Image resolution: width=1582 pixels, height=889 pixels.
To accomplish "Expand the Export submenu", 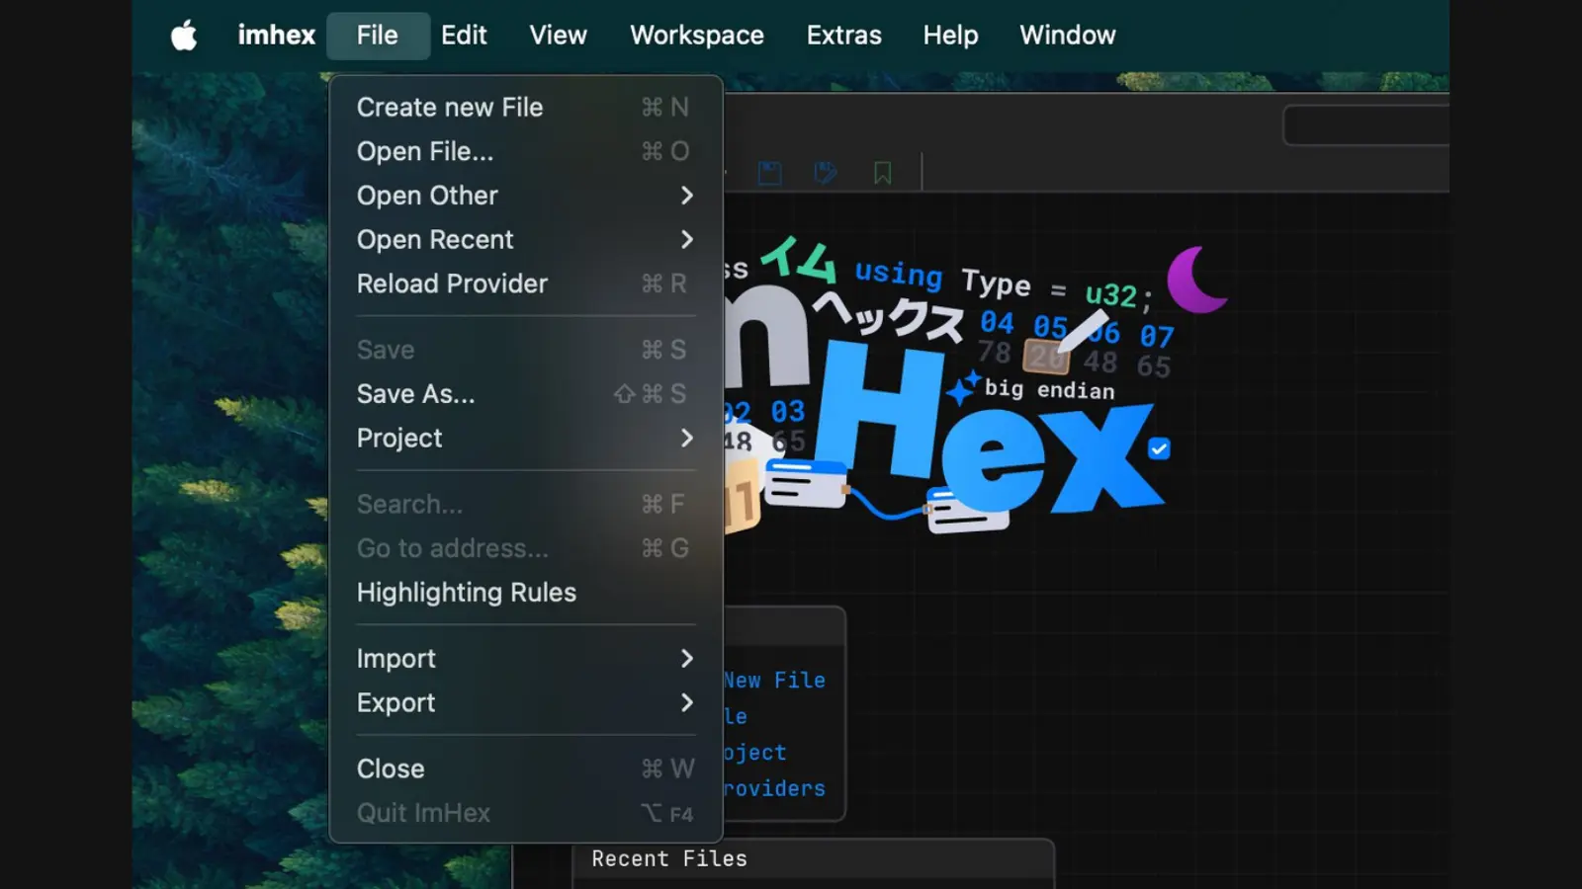I will click(x=525, y=703).
